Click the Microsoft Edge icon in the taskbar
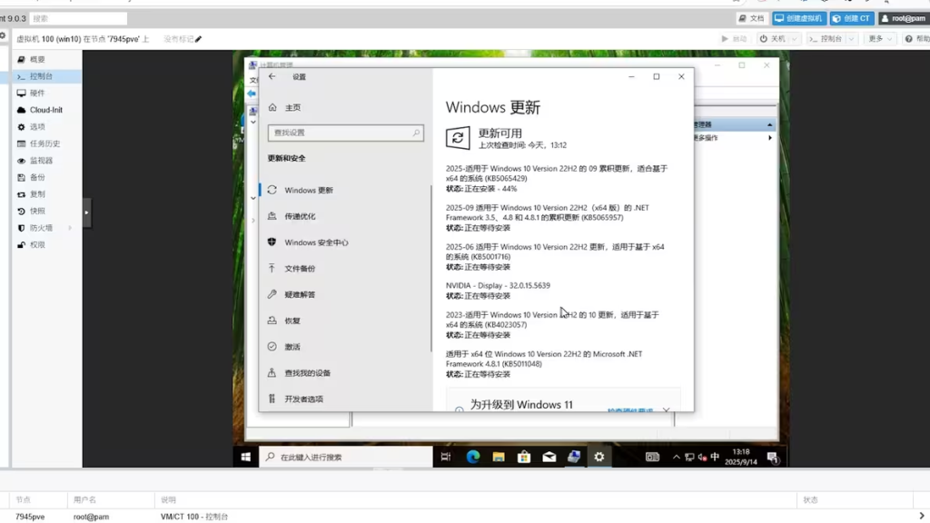The image size is (930, 523). (x=473, y=457)
